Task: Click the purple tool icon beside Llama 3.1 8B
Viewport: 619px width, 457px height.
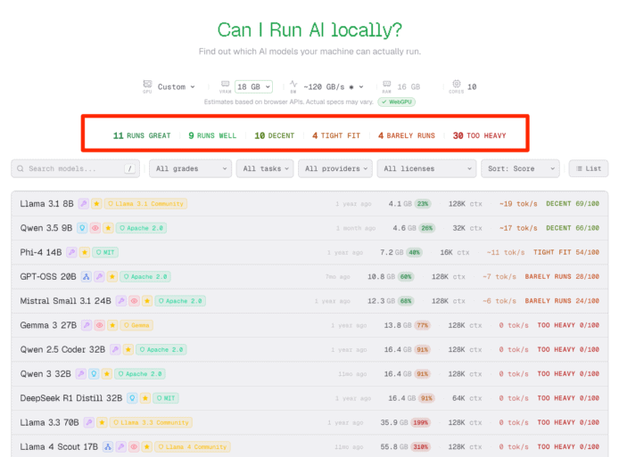Action: (x=84, y=204)
